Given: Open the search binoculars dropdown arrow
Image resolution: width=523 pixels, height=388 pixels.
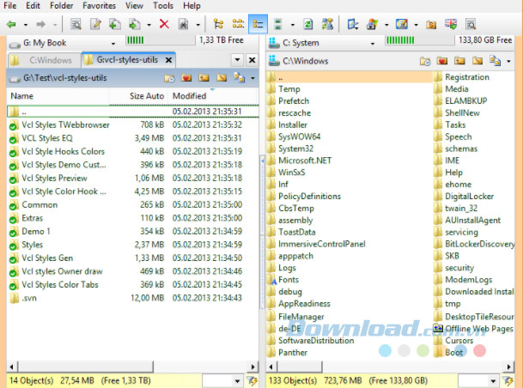Looking at the screenshot, I should pos(198,25).
